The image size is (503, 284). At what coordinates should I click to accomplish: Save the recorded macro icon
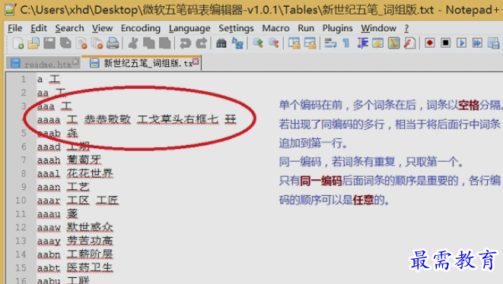(493, 43)
